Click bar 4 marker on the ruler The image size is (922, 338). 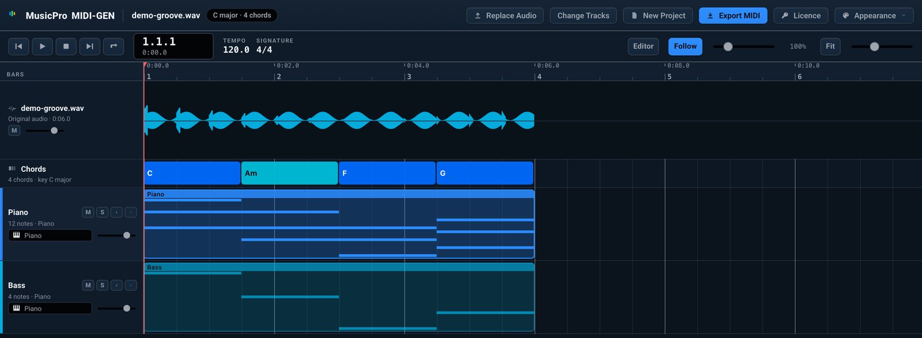pyautogui.click(x=539, y=76)
